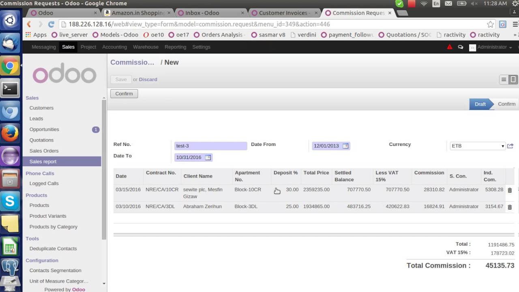
Task: Open Chrome menu icon
Action: pyautogui.click(x=516, y=24)
